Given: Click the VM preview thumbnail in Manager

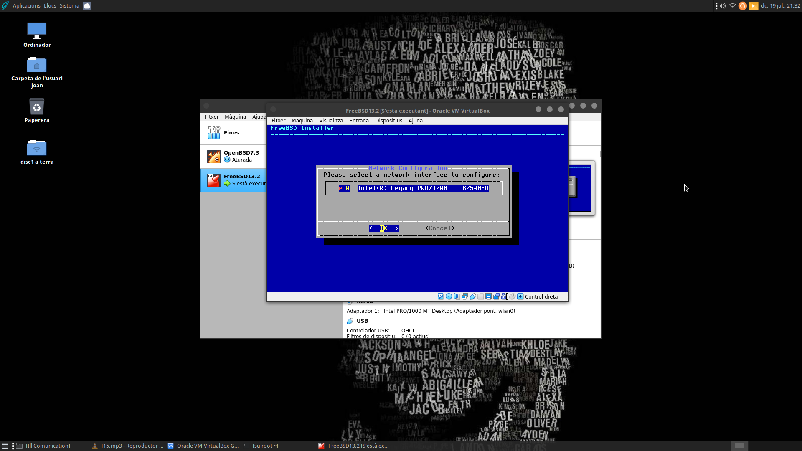Looking at the screenshot, I should (x=581, y=188).
